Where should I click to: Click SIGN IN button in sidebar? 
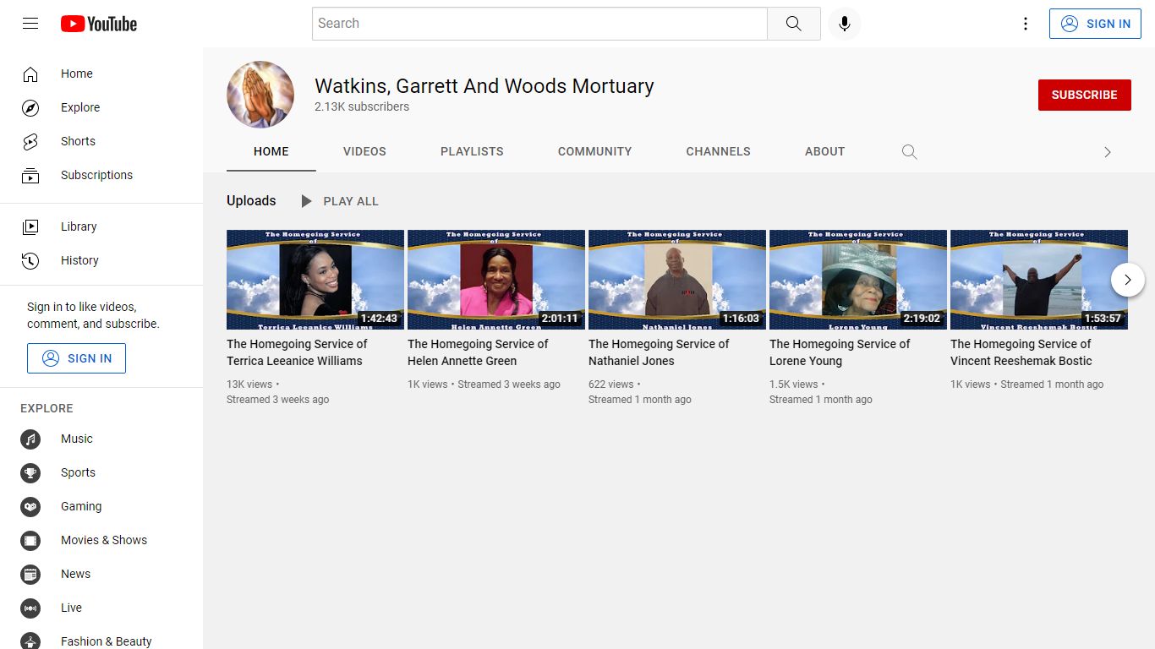[76, 358]
